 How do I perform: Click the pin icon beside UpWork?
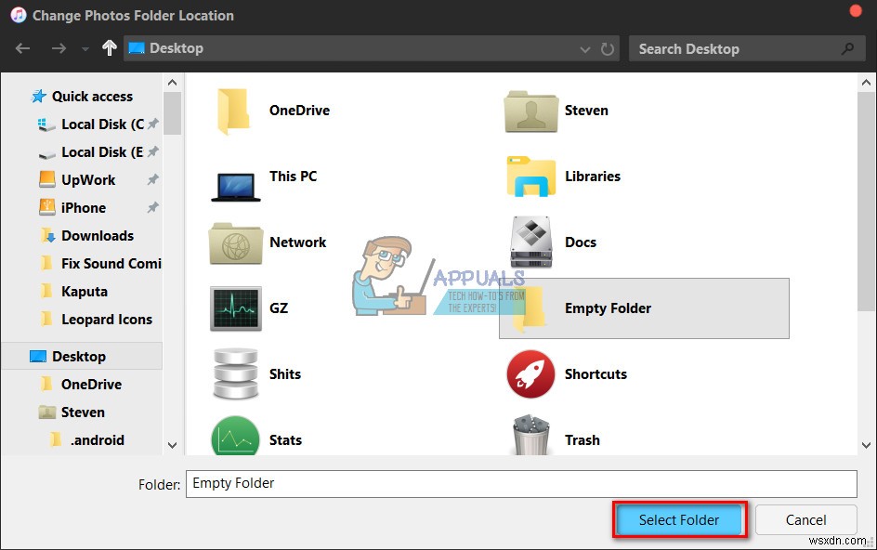152,179
